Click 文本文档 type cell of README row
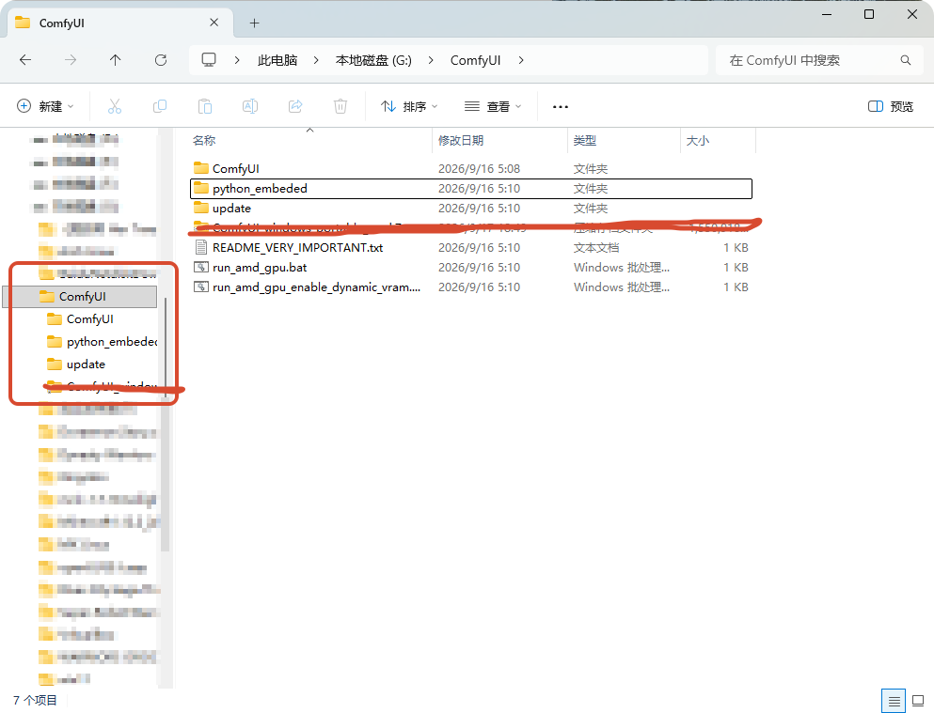This screenshot has width=934, height=713. point(596,247)
